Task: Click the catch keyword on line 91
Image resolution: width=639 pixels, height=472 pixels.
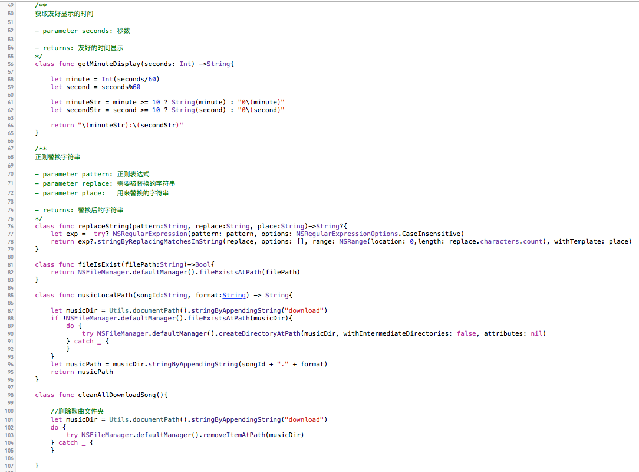Action: (84, 341)
